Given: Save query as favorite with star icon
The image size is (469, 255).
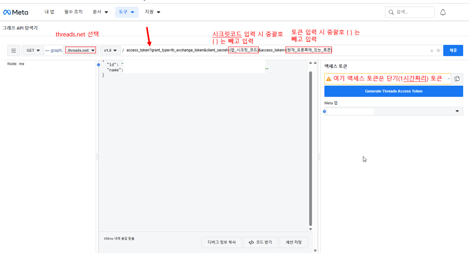Looking at the screenshot, I should tap(438, 51).
